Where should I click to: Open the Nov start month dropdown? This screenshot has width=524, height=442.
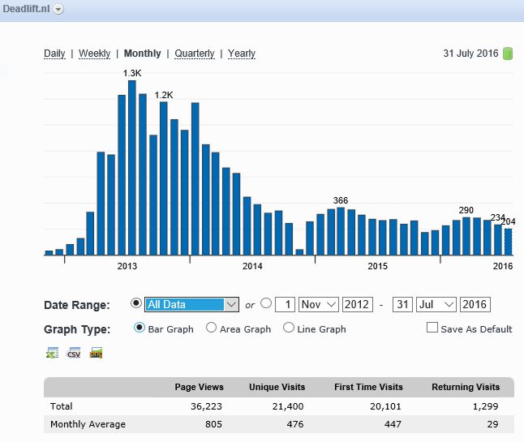tap(319, 304)
